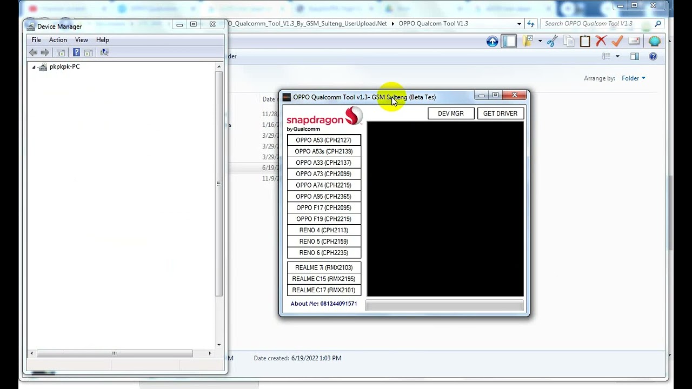This screenshot has height=389, width=692.
Task: Click OPPO Qualcomm Tool title bar icon
Action: click(x=287, y=97)
